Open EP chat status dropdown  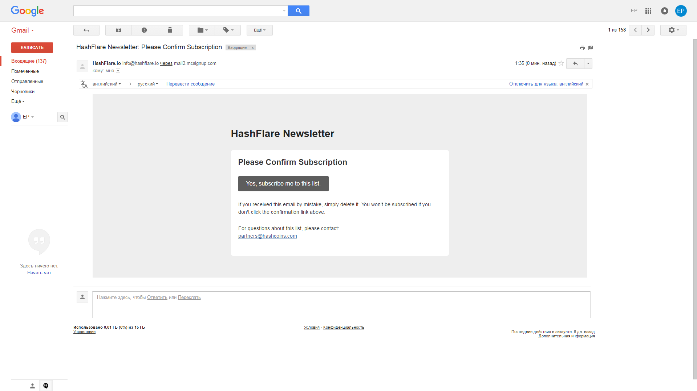tap(28, 117)
